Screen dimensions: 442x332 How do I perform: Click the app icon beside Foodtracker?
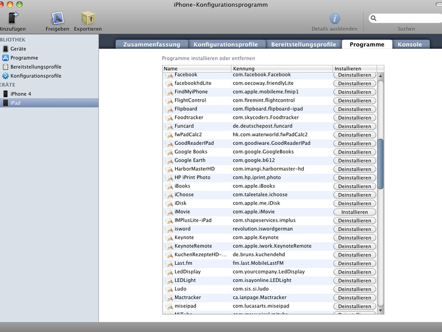(169, 118)
